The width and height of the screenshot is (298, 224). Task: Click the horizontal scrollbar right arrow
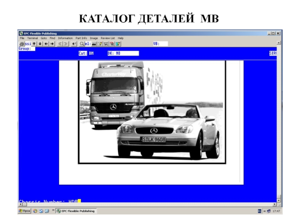[x=275, y=204]
